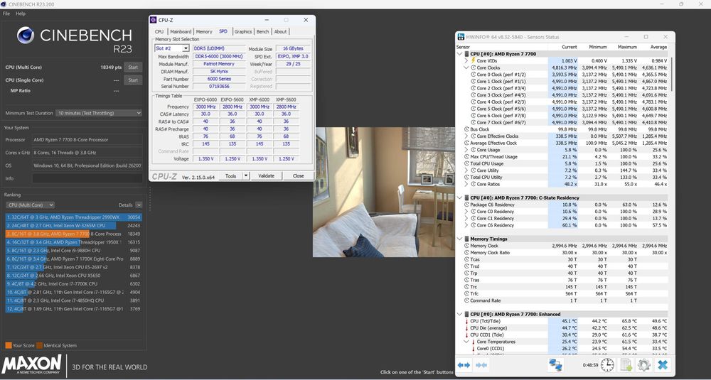Click the Trfc row in Memory Timings

(562, 293)
